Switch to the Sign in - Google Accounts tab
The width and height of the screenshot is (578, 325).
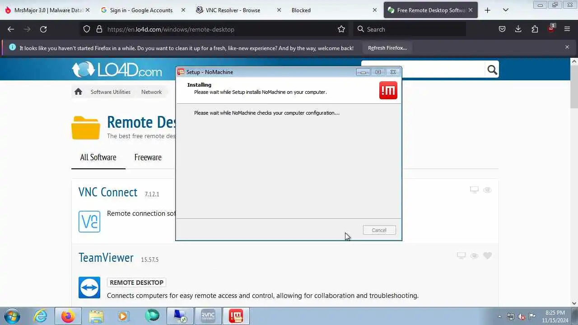(141, 10)
